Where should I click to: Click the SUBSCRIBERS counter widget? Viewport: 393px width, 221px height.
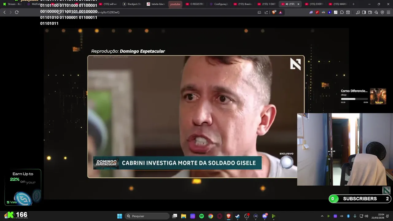tap(360, 199)
